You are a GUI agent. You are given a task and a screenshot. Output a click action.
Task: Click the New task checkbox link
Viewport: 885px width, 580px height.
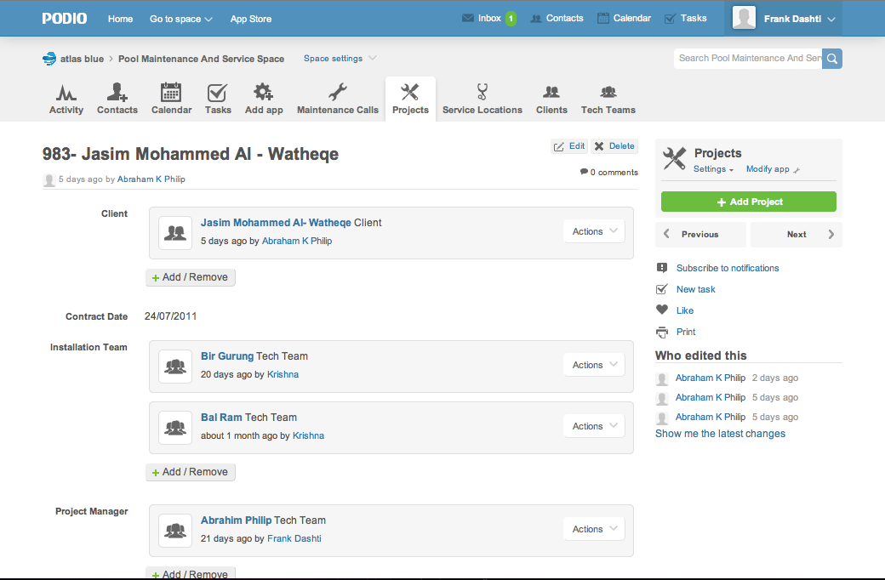[695, 289]
